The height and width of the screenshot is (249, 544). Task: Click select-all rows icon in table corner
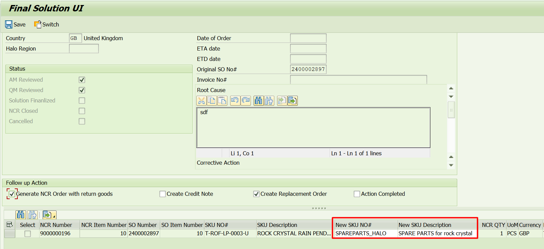click(9, 225)
